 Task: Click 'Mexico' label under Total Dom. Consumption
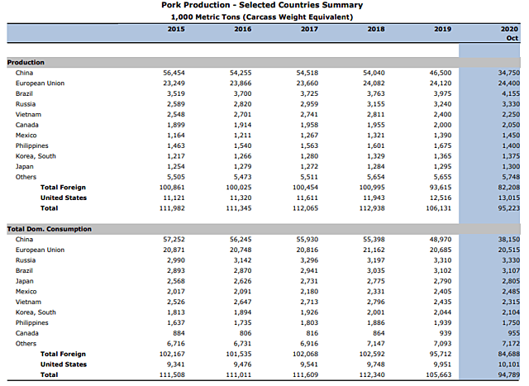coord(26,292)
